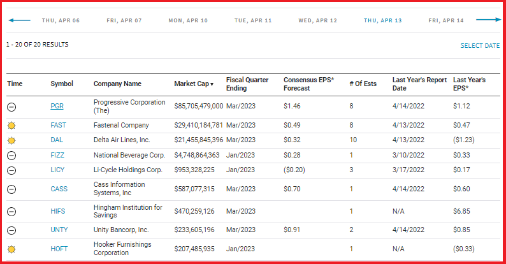
Task: Open the CASS symbol link
Action: click(59, 189)
